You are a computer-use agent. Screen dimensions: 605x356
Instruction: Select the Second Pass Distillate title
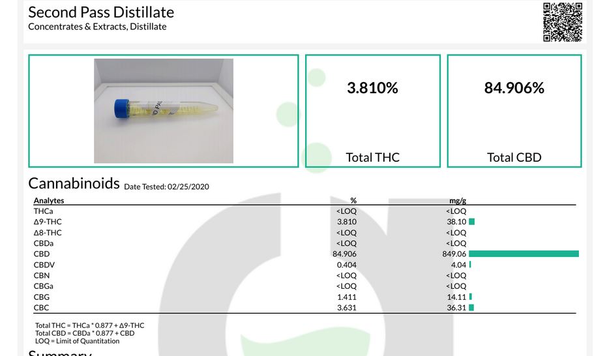tap(101, 12)
